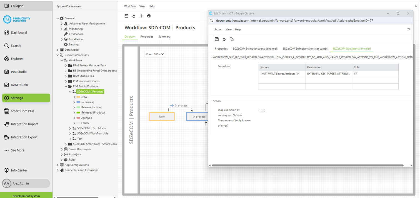
Task: Click the Rule cell containing 17
Action: point(375,74)
